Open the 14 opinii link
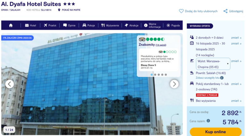The width and height of the screenshot is (246, 136). coord(161,45)
